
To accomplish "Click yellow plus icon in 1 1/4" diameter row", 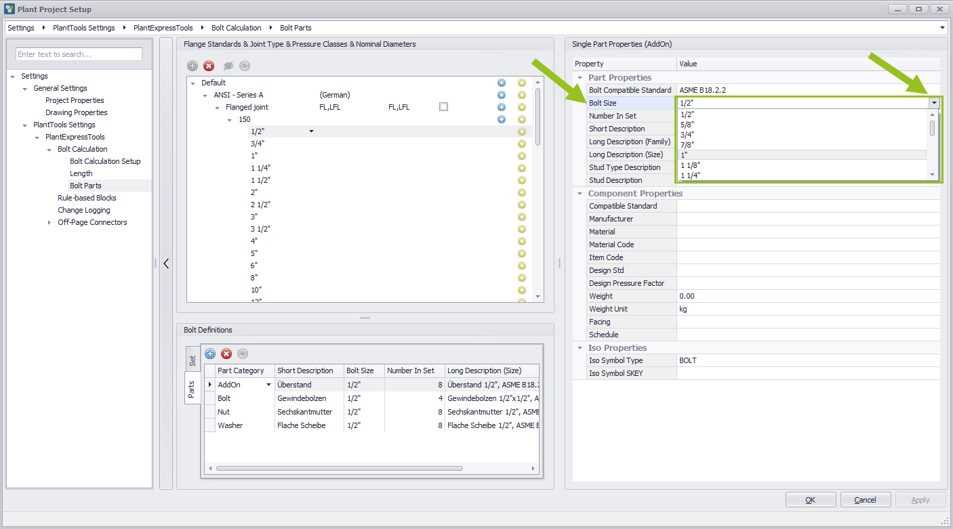I will 522,168.
